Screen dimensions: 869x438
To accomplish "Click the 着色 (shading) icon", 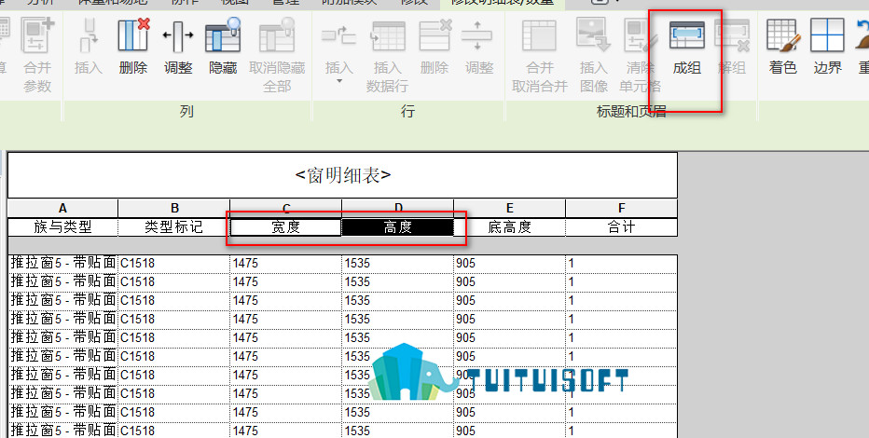I will point(782,35).
